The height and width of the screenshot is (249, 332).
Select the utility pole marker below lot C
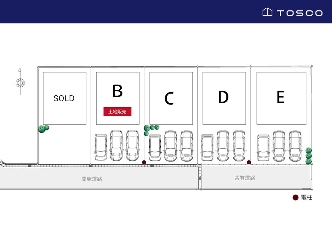(144, 162)
